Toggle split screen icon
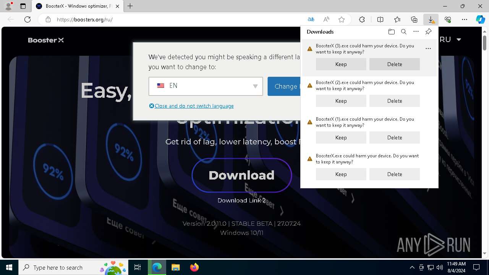 tap(380, 19)
